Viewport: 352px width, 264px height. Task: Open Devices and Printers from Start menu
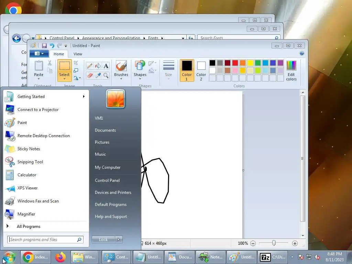point(113,192)
